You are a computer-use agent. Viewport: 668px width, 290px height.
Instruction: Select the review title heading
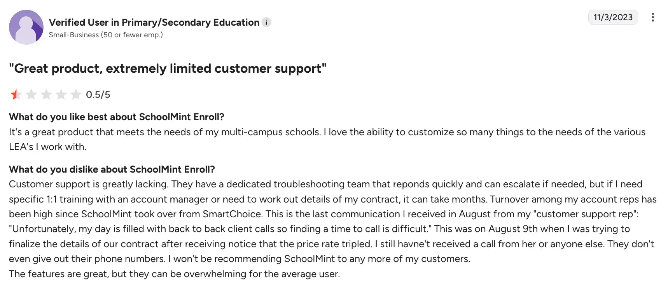coord(168,68)
